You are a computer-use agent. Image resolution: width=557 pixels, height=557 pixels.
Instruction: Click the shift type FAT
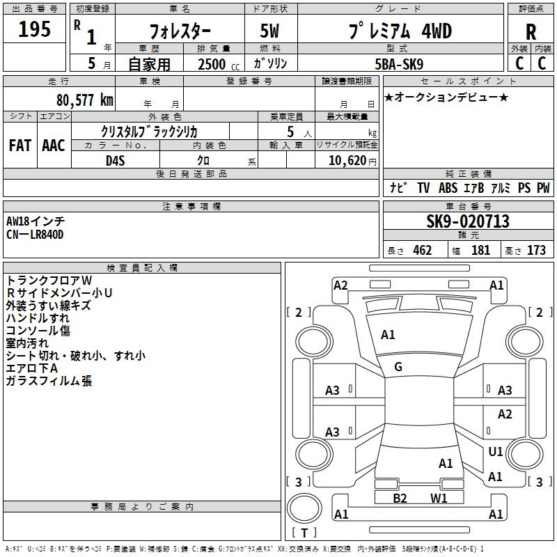click(x=20, y=146)
